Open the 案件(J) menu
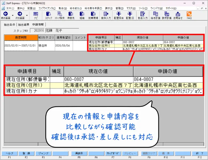This screenshot has width=208, height=160. click(x=21, y=8)
